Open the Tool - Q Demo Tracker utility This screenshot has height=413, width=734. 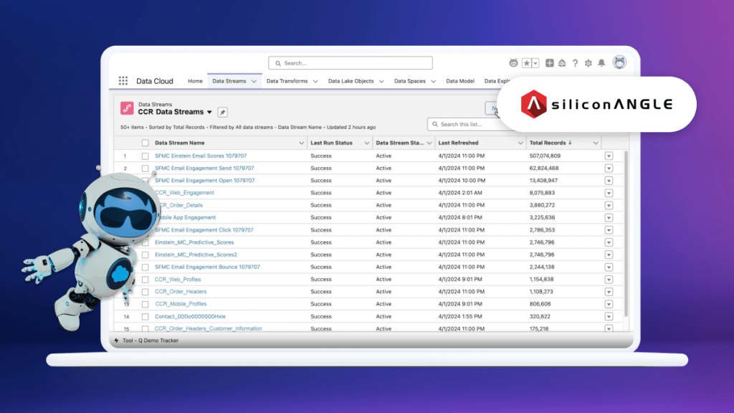click(151, 341)
